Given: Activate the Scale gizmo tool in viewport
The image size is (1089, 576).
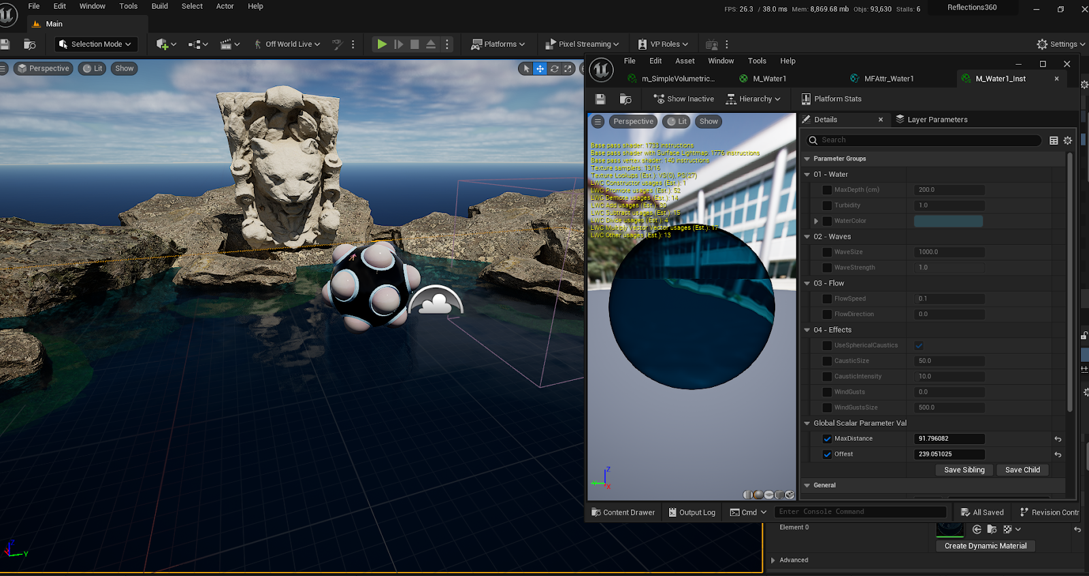Looking at the screenshot, I should tap(568, 69).
